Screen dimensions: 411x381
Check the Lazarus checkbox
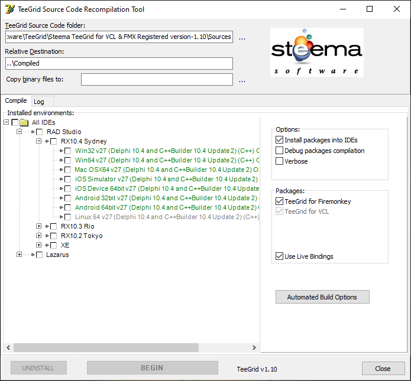click(39, 255)
